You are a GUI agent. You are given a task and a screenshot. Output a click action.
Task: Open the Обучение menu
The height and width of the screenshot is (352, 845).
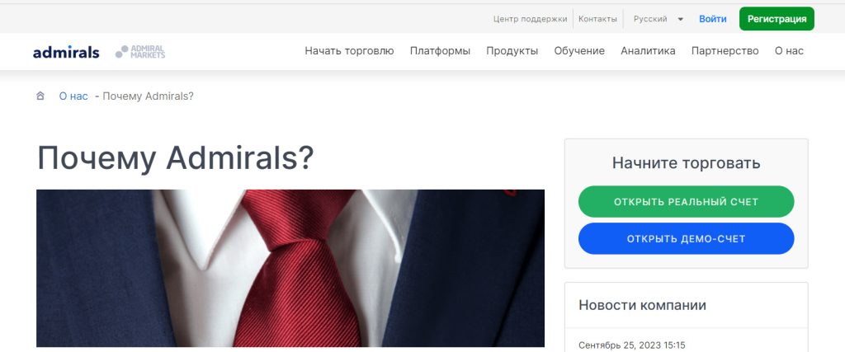click(x=579, y=51)
